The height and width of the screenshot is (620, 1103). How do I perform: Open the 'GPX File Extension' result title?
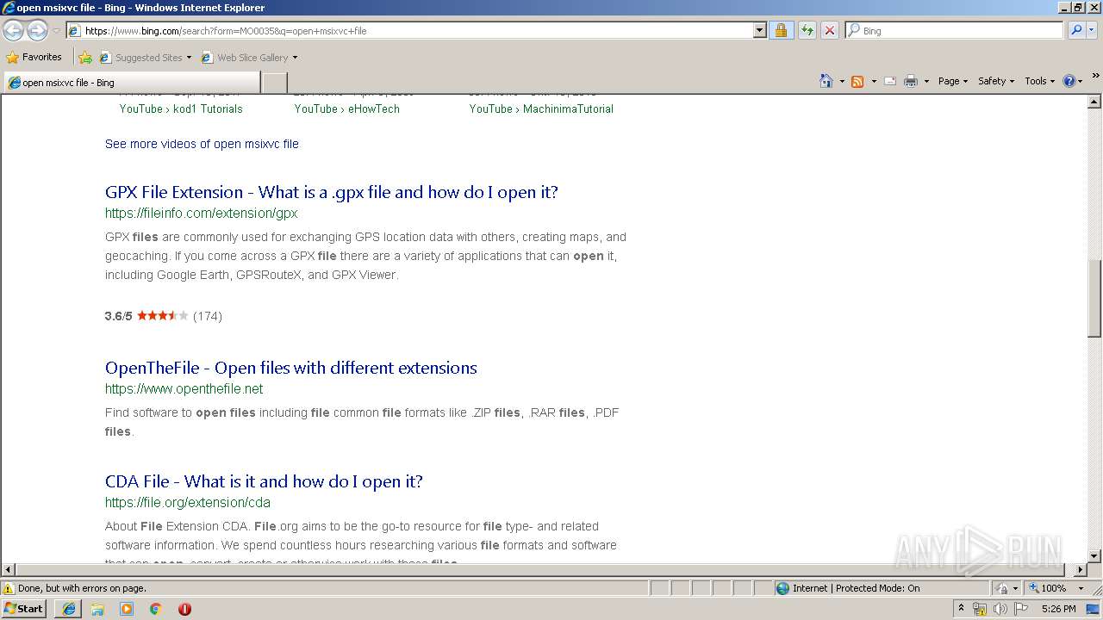tap(332, 192)
